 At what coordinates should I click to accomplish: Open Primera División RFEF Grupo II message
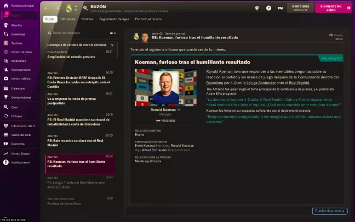coord(80,79)
